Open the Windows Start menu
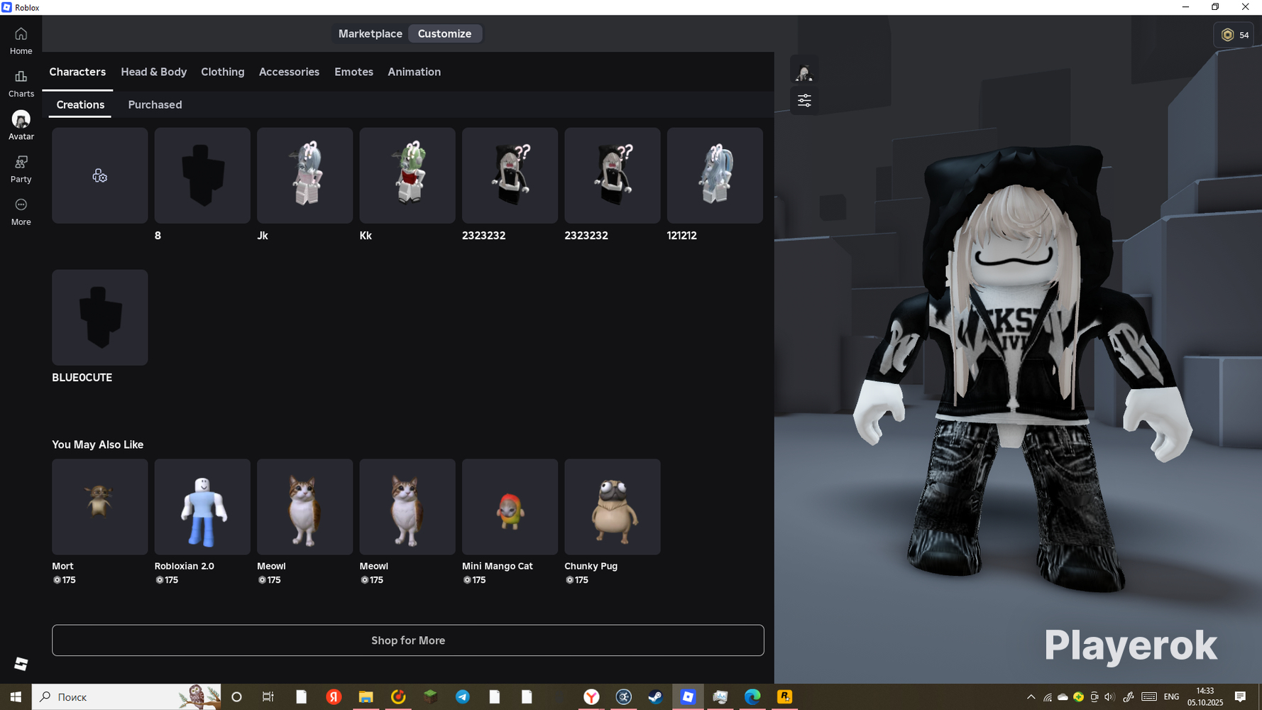 (x=16, y=697)
